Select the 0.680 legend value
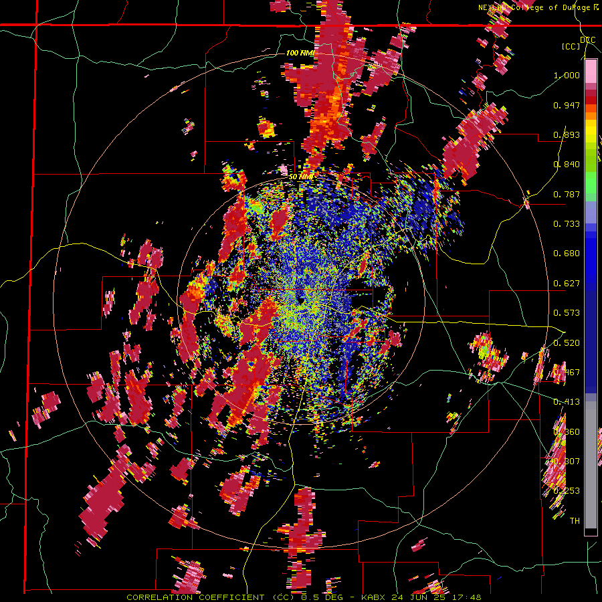The height and width of the screenshot is (602, 602). point(567,254)
